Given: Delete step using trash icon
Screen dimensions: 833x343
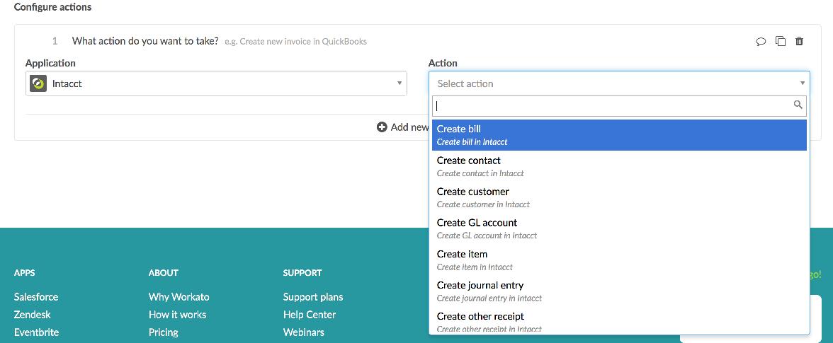Looking at the screenshot, I should click(x=799, y=41).
